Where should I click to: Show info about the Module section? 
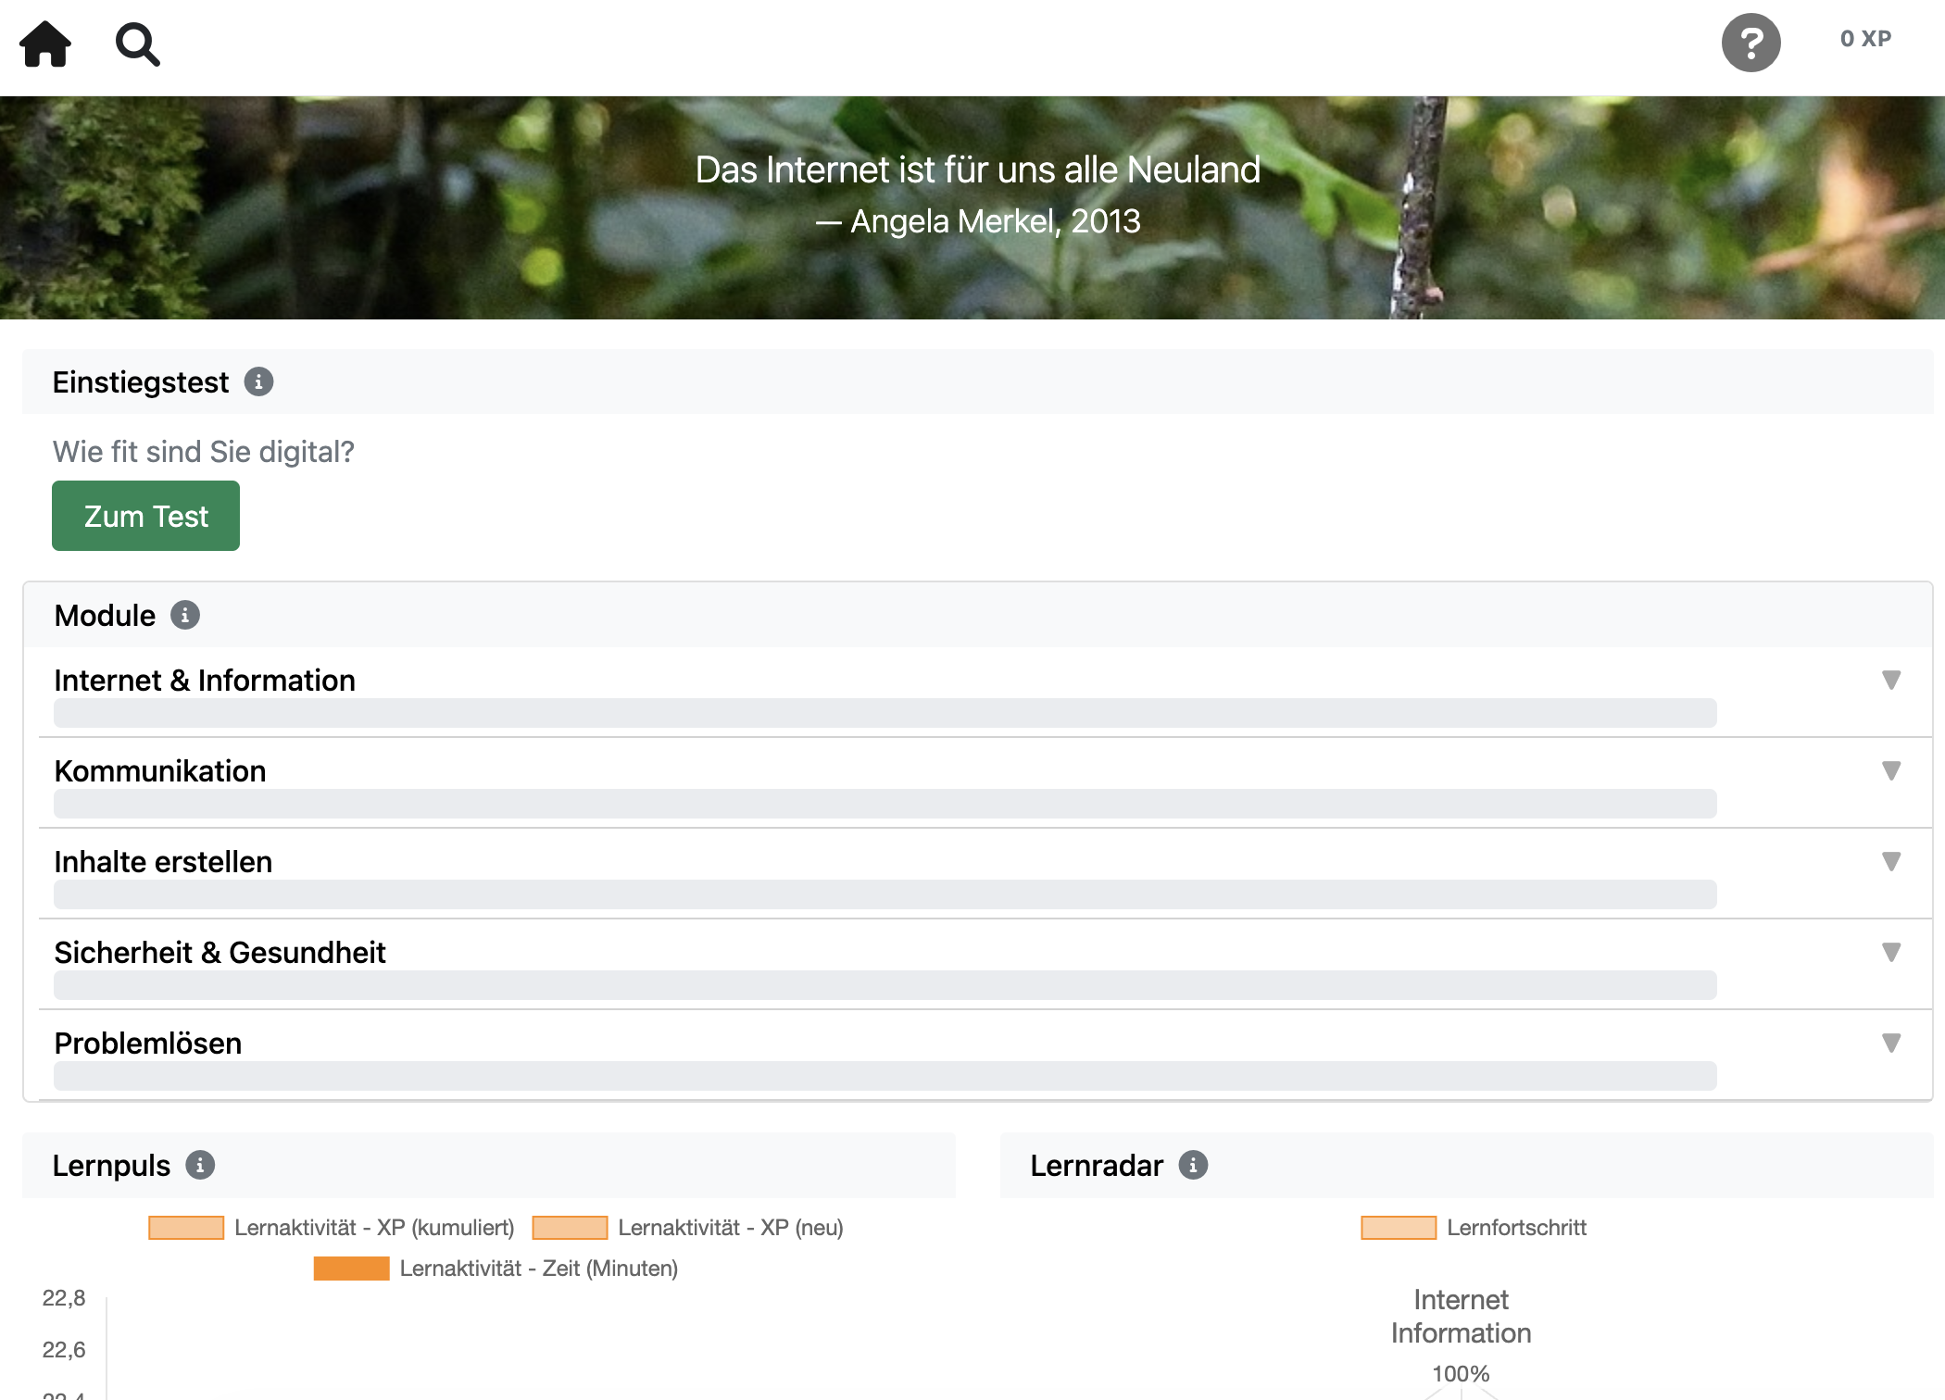pos(185,616)
